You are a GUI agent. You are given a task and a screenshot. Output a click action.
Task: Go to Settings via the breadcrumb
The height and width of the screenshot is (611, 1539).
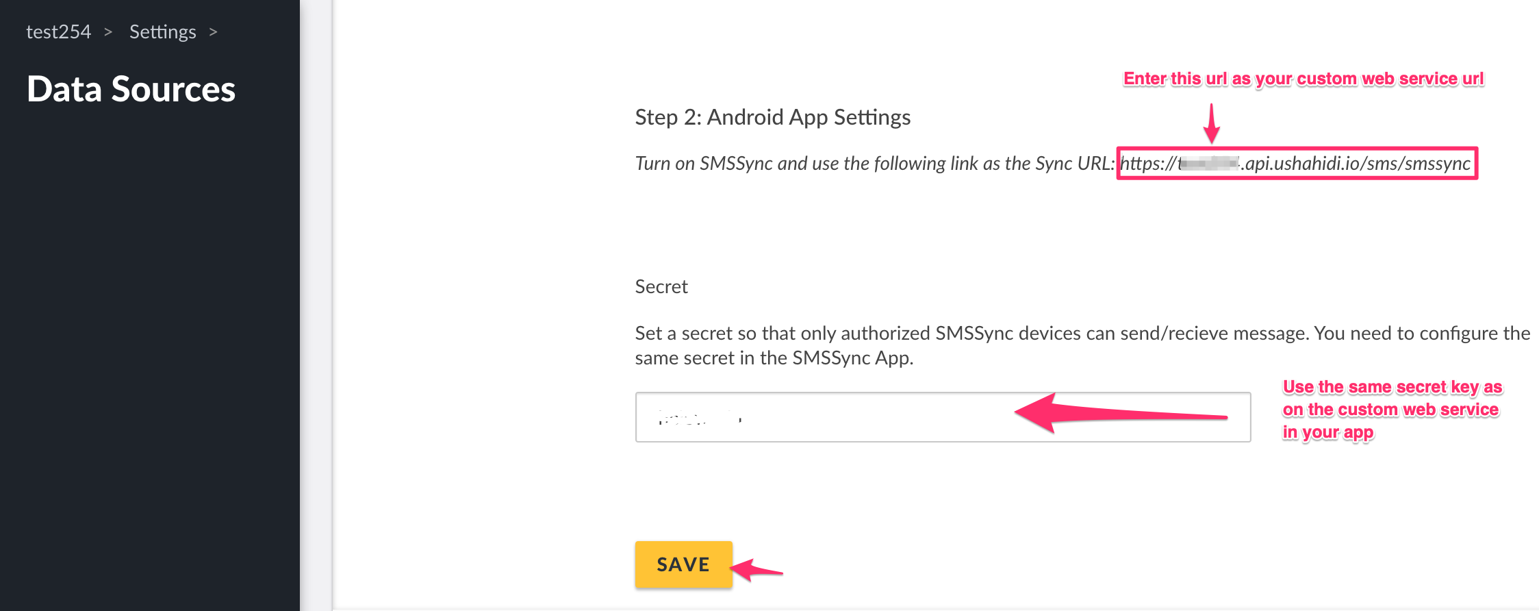coord(162,32)
